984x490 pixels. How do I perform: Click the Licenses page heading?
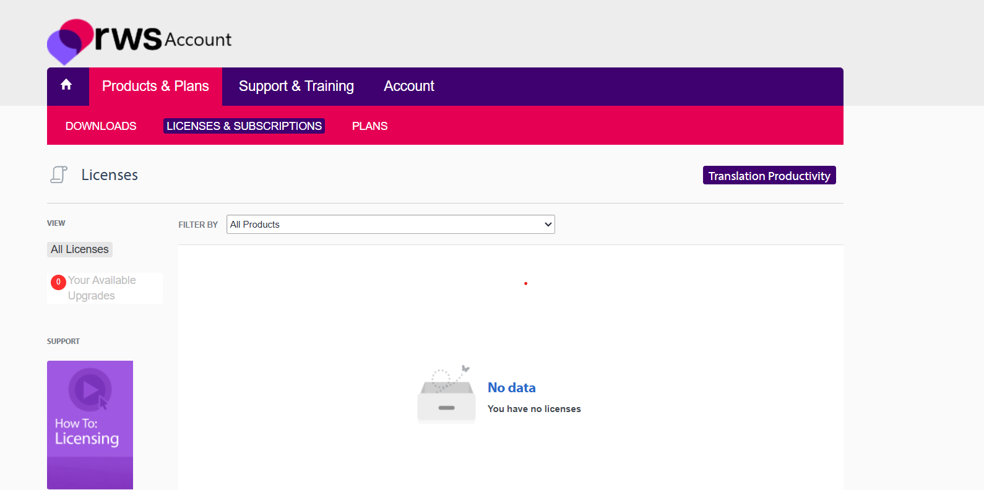[x=110, y=175]
